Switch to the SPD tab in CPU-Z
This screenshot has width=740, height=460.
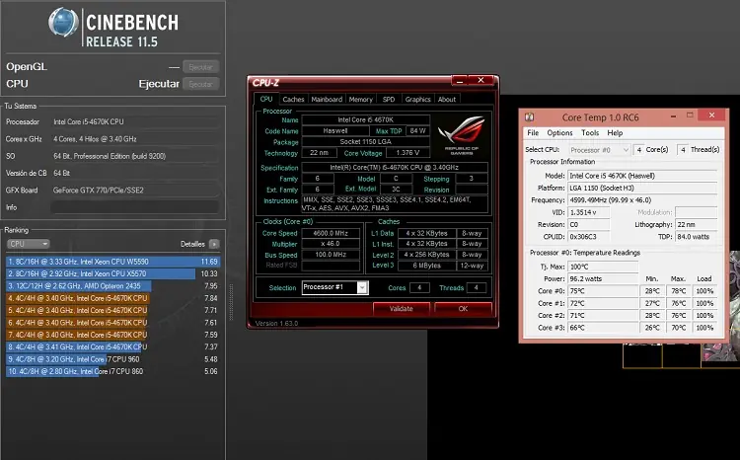(x=389, y=99)
